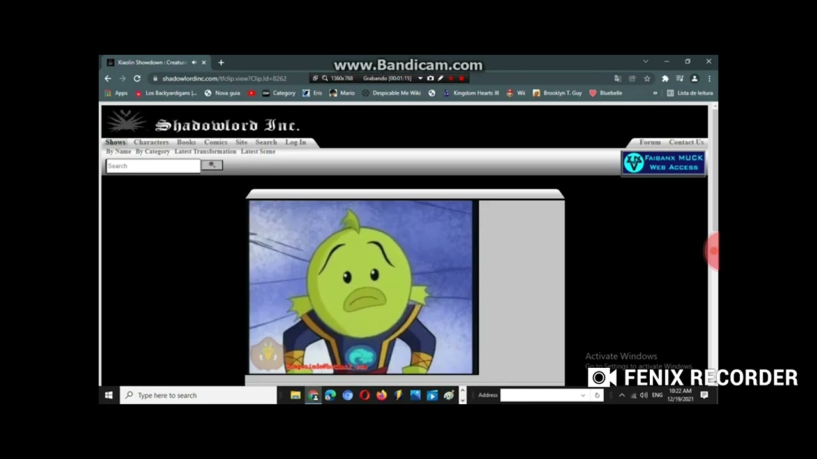Open Brooklyn T. Guy bookmark
This screenshot has height=459, width=817.
coord(557,93)
